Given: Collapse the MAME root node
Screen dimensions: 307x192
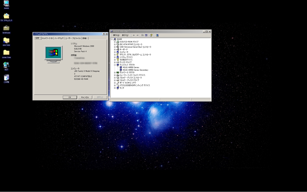Looking at the screenshot, I should coord(112,39).
